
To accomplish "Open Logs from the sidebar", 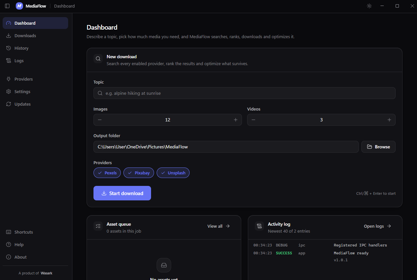I will pos(35,61).
